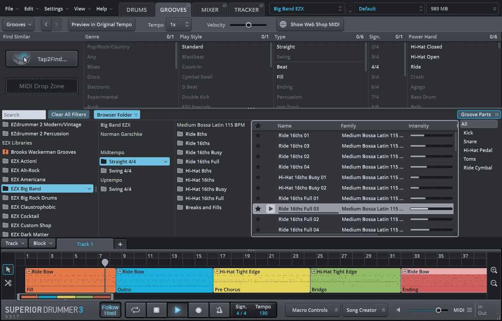This screenshot has height=321, width=502.
Task: Detach the Tracker tab window icon
Action: (261, 5)
